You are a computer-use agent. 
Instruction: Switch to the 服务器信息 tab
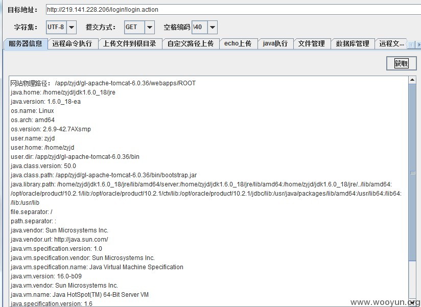pyautogui.click(x=26, y=43)
